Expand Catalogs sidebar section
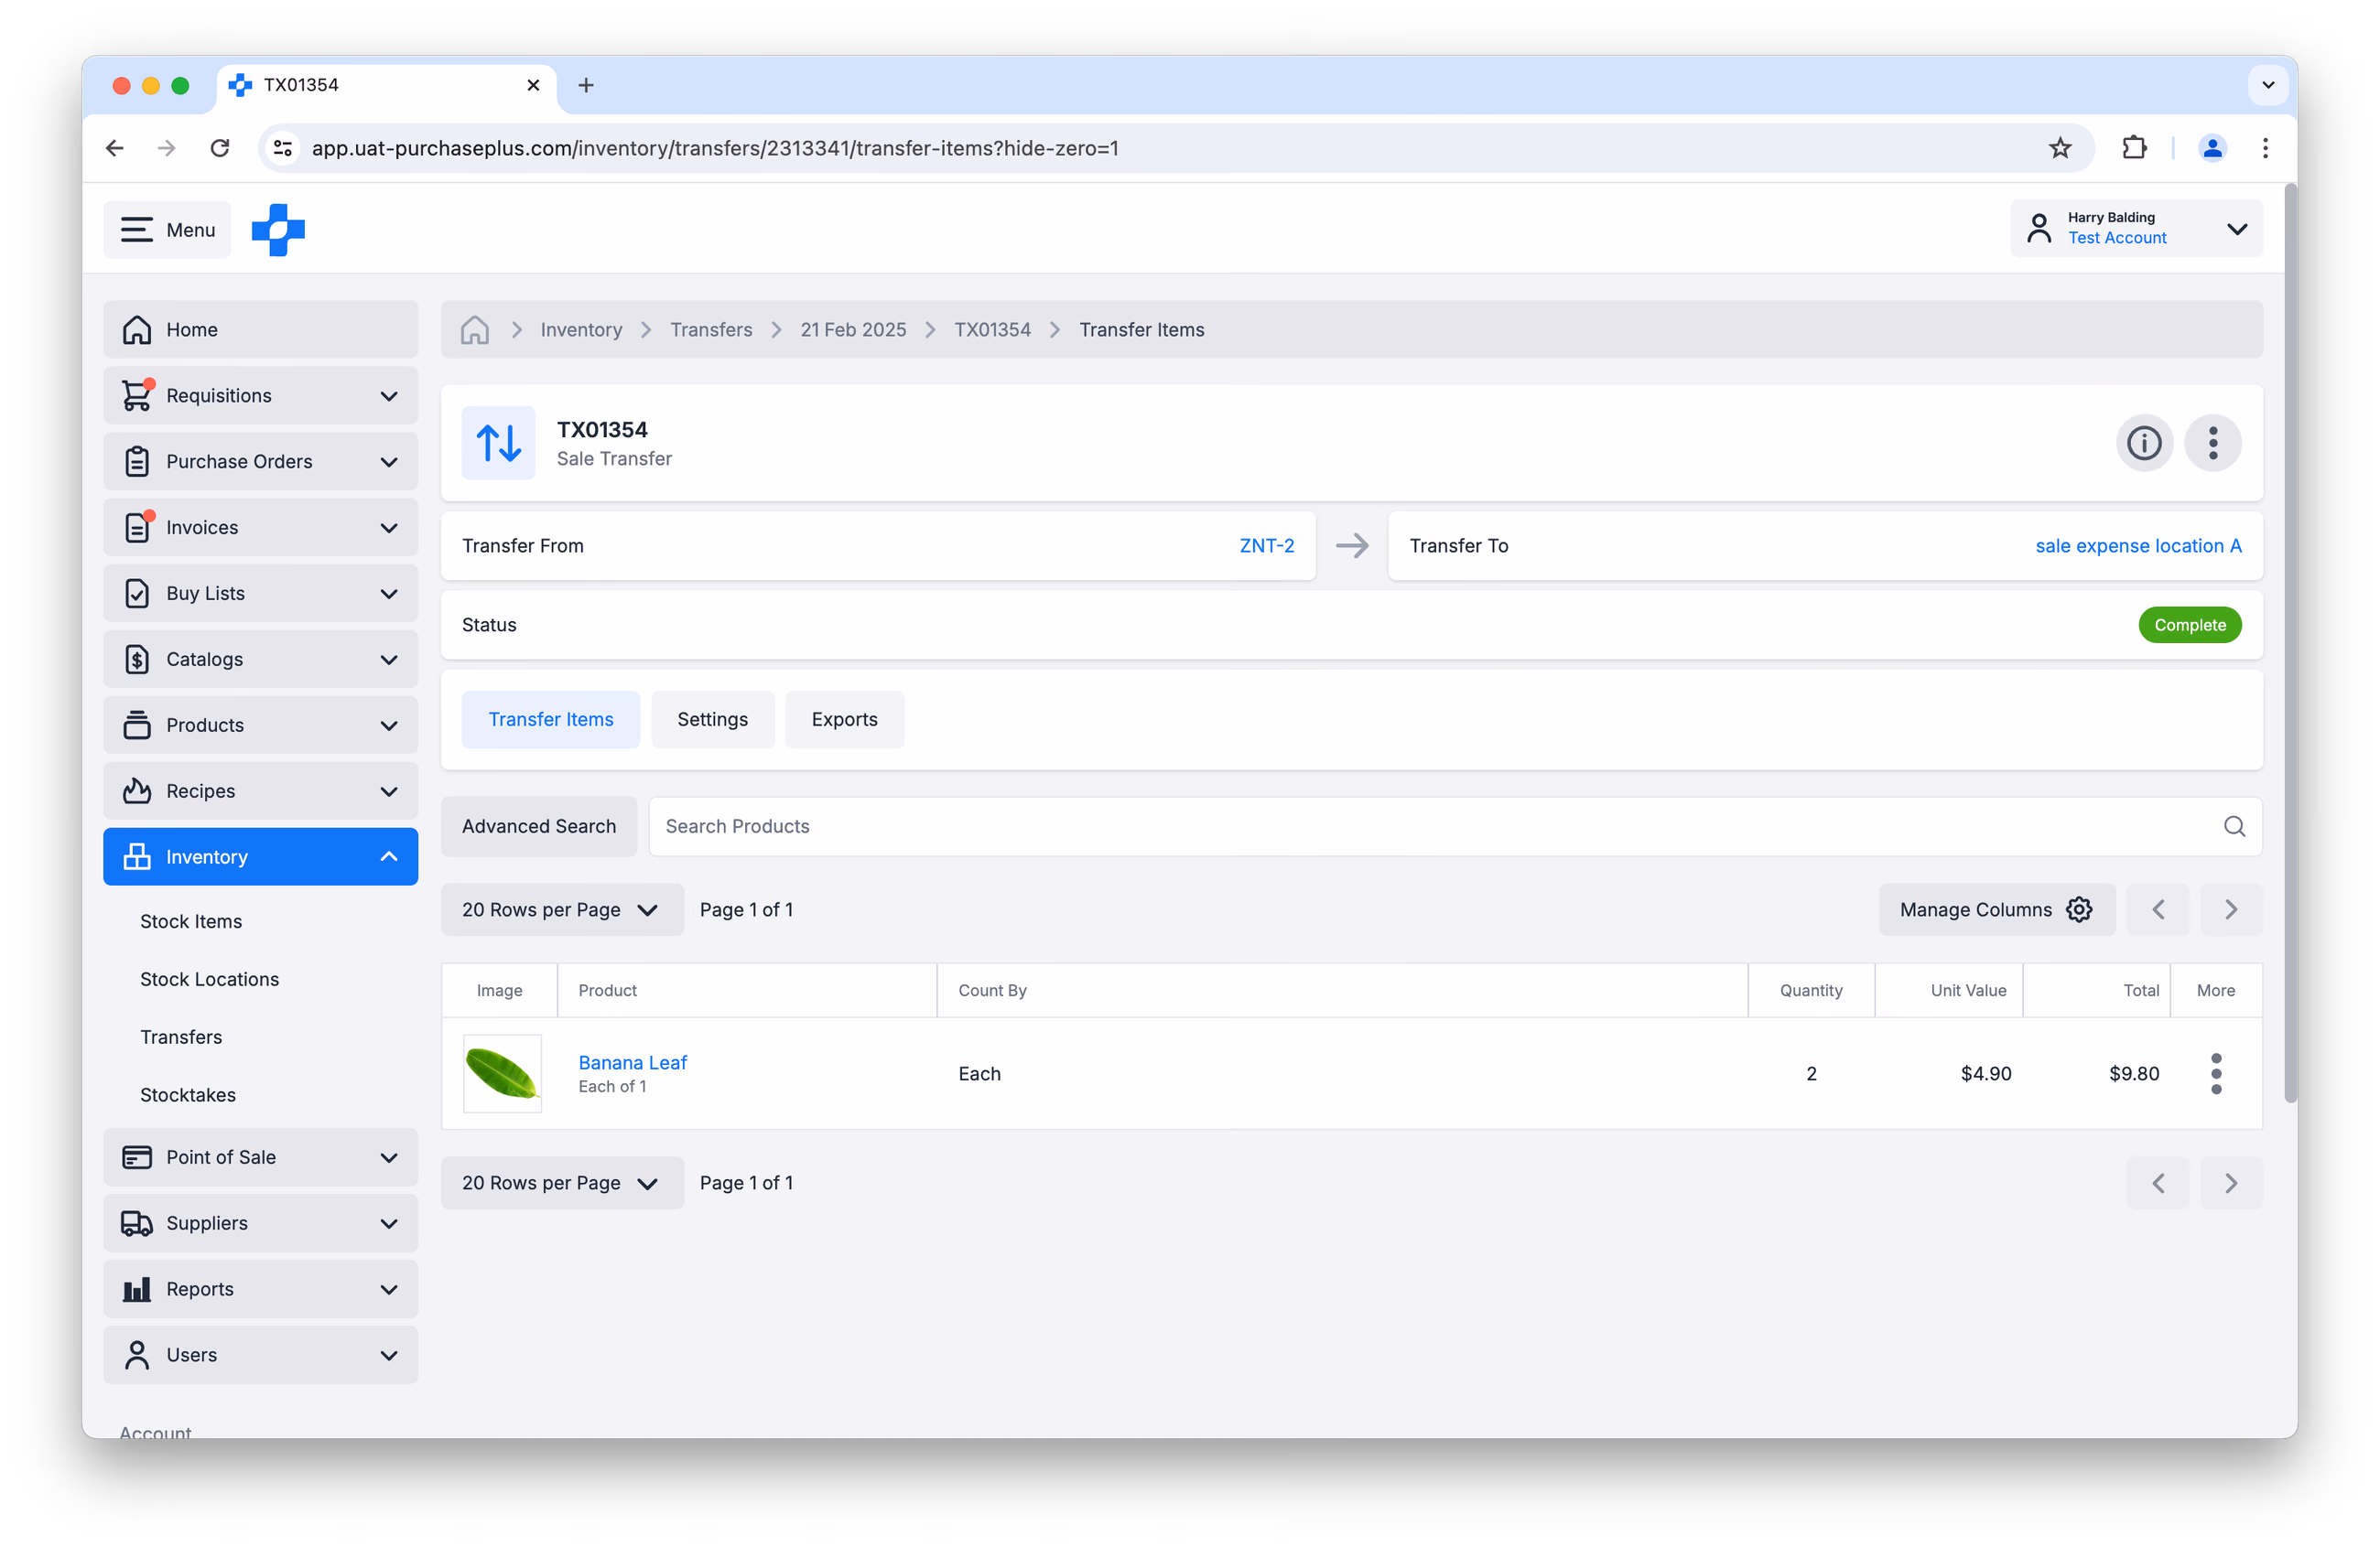 261,660
